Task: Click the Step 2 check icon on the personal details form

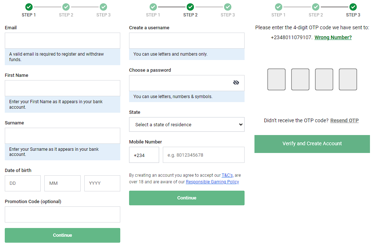Action: pyautogui.click(x=66, y=7)
